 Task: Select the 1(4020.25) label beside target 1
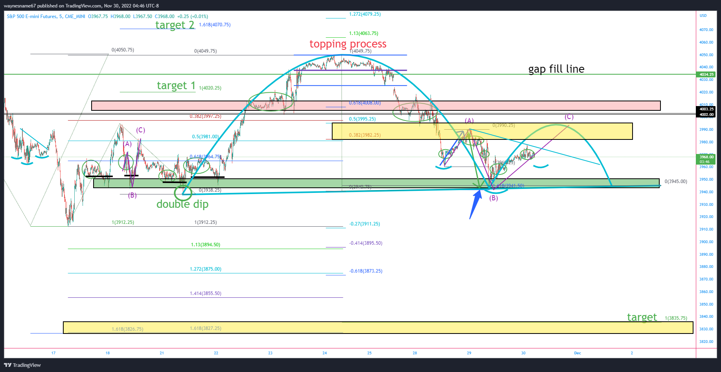coord(210,88)
